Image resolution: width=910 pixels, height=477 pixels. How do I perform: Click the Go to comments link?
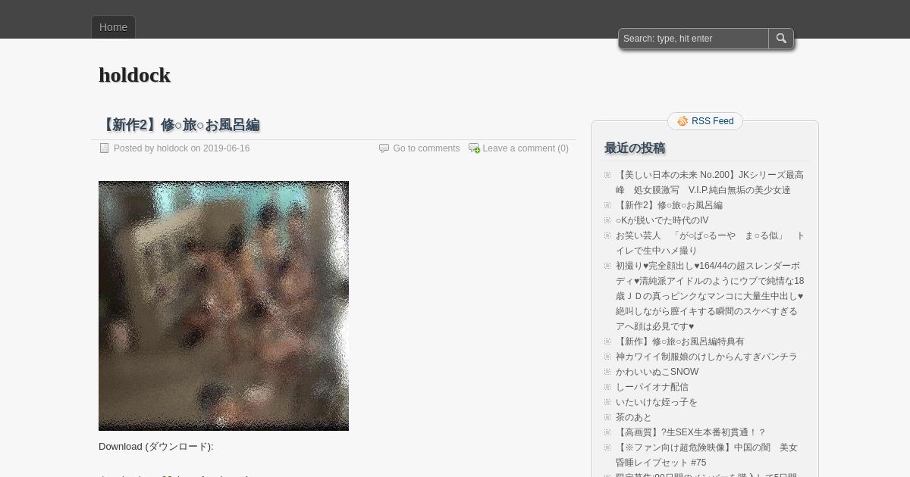(x=426, y=148)
